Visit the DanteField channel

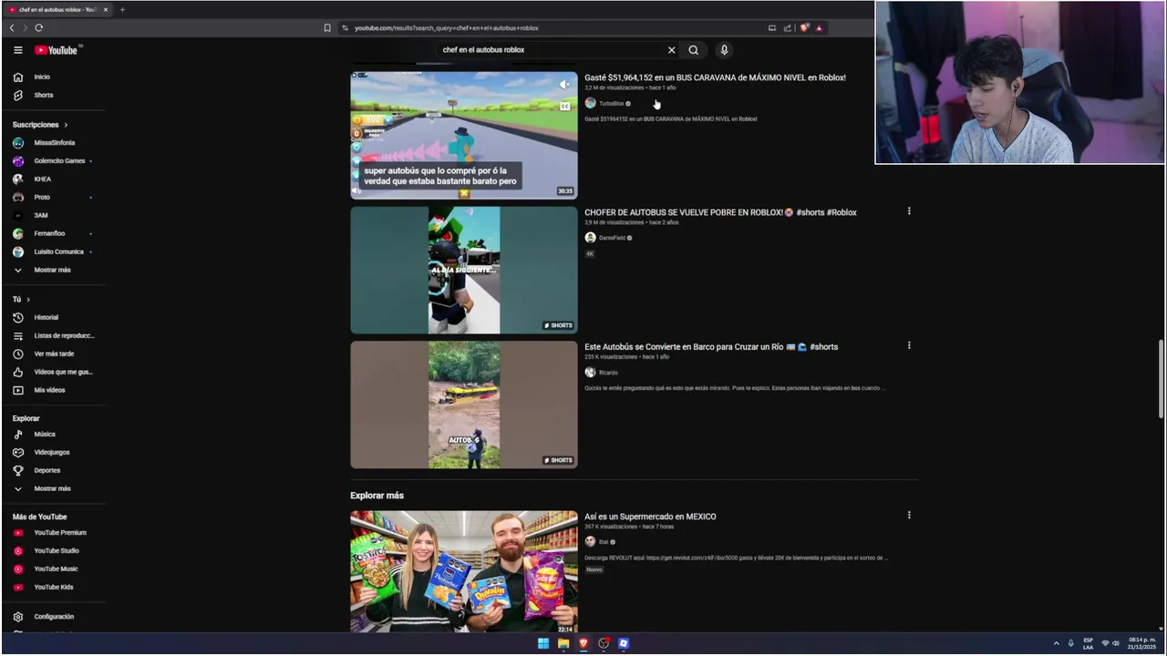612,238
